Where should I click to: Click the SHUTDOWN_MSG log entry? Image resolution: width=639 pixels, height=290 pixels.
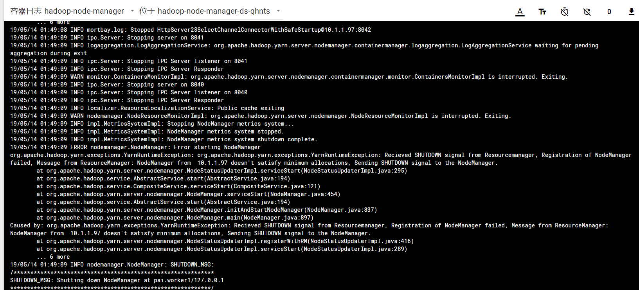tap(112, 265)
